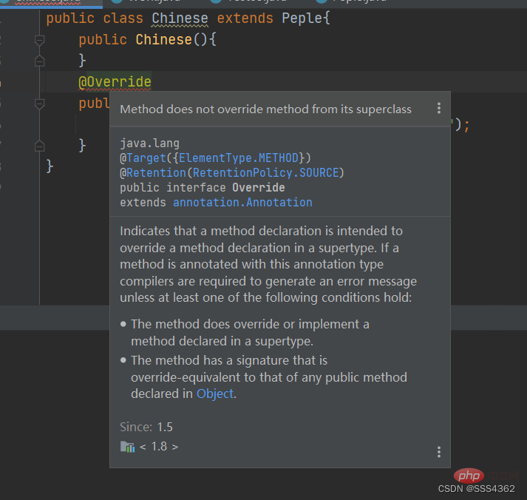
Task: Click the 'Method does not override' error message
Action: 265,109
